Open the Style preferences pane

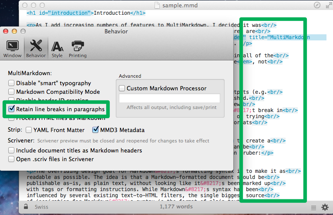tap(57, 50)
